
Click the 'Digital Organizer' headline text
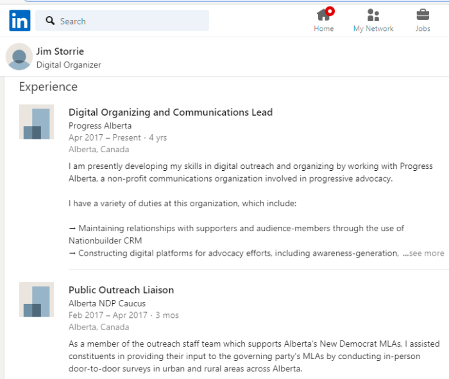click(x=69, y=65)
